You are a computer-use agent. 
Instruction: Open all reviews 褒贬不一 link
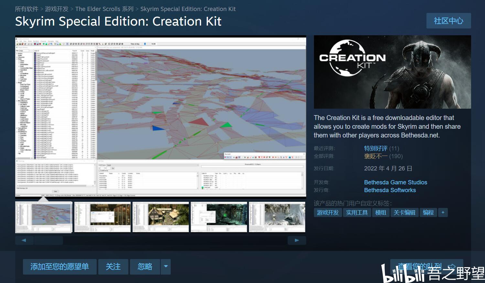[x=376, y=156]
